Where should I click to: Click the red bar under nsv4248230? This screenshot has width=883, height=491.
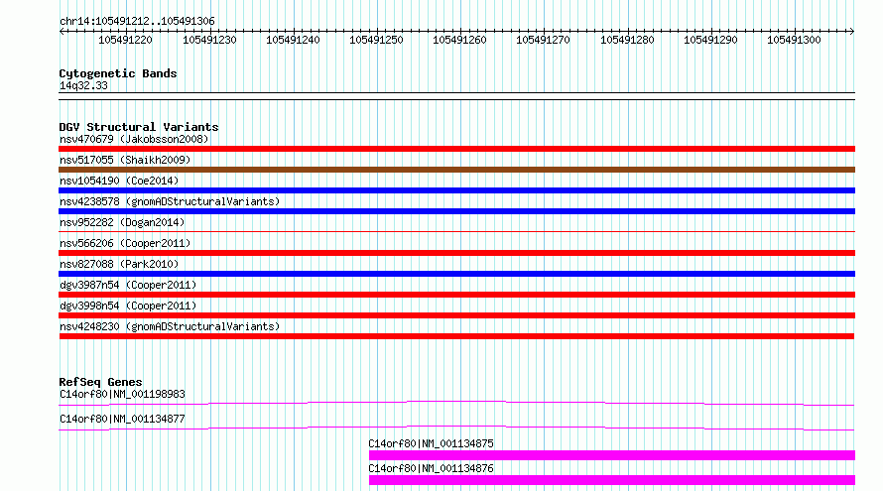click(x=456, y=336)
